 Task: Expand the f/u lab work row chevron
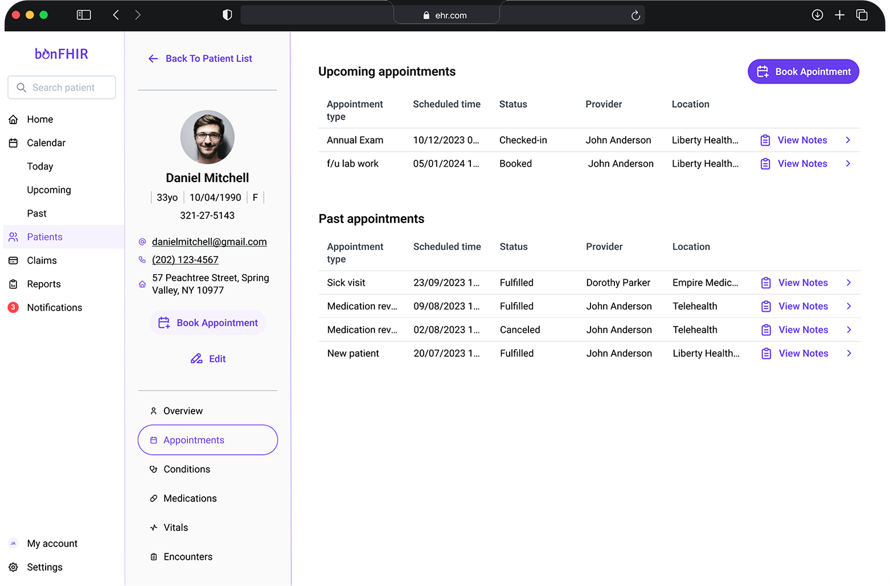(848, 163)
